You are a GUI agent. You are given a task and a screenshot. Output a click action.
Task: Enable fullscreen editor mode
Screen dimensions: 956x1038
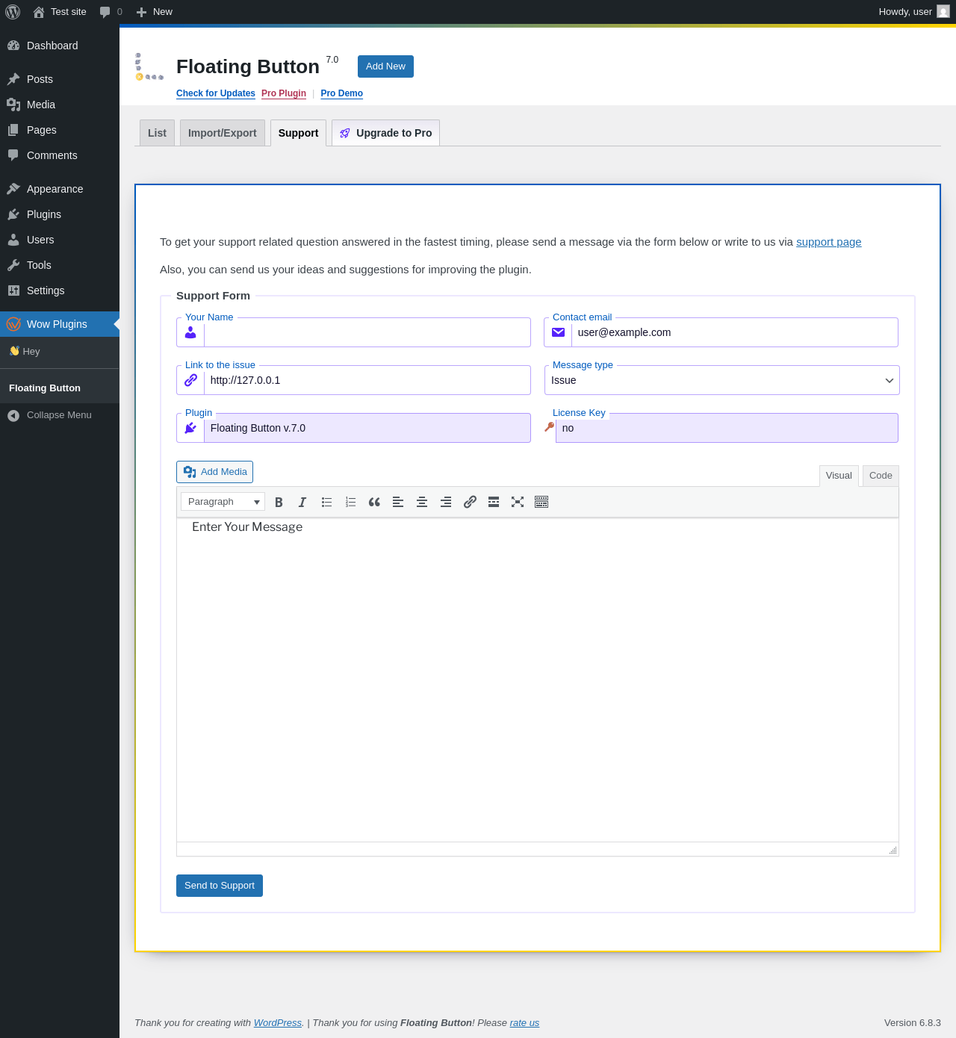click(x=518, y=503)
